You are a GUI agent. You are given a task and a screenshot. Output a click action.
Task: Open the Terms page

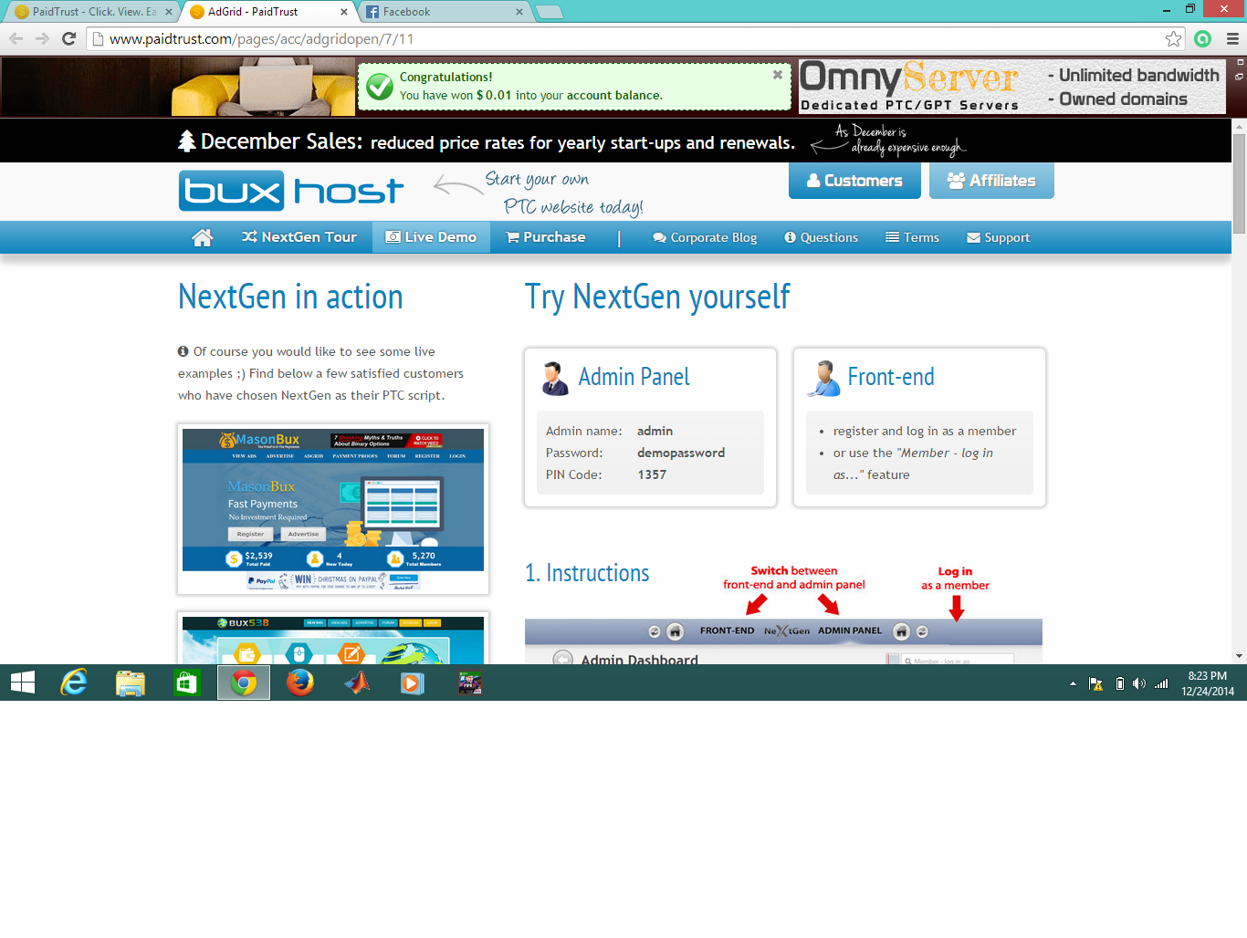tap(912, 237)
